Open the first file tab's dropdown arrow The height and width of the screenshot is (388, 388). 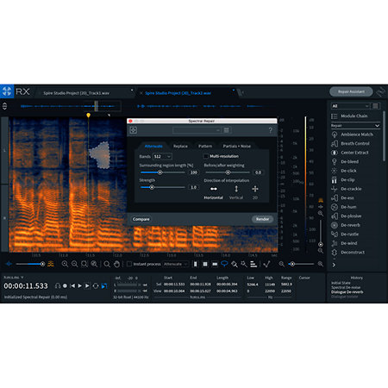[x=132, y=91]
